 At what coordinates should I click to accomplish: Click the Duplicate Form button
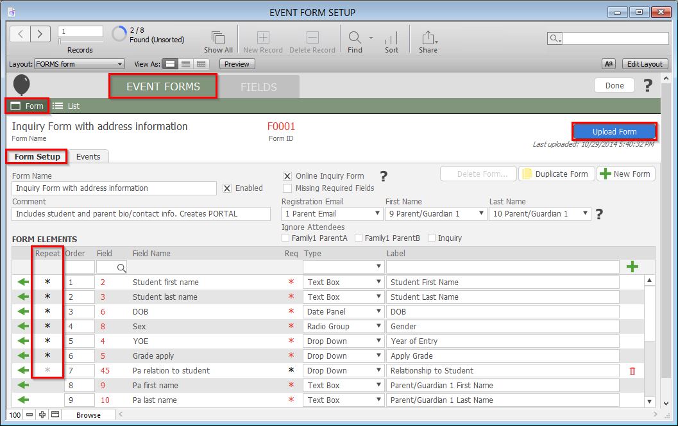(x=555, y=174)
